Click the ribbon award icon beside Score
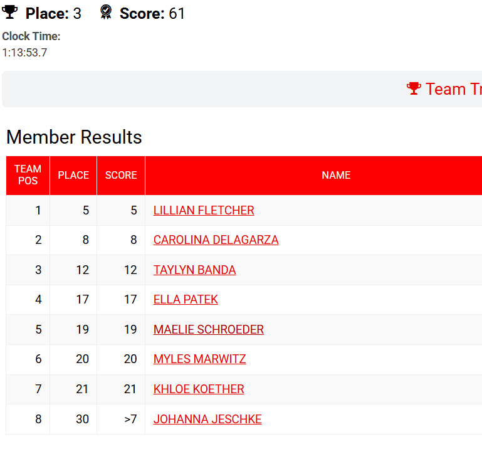The height and width of the screenshot is (449, 482). pyautogui.click(x=106, y=13)
